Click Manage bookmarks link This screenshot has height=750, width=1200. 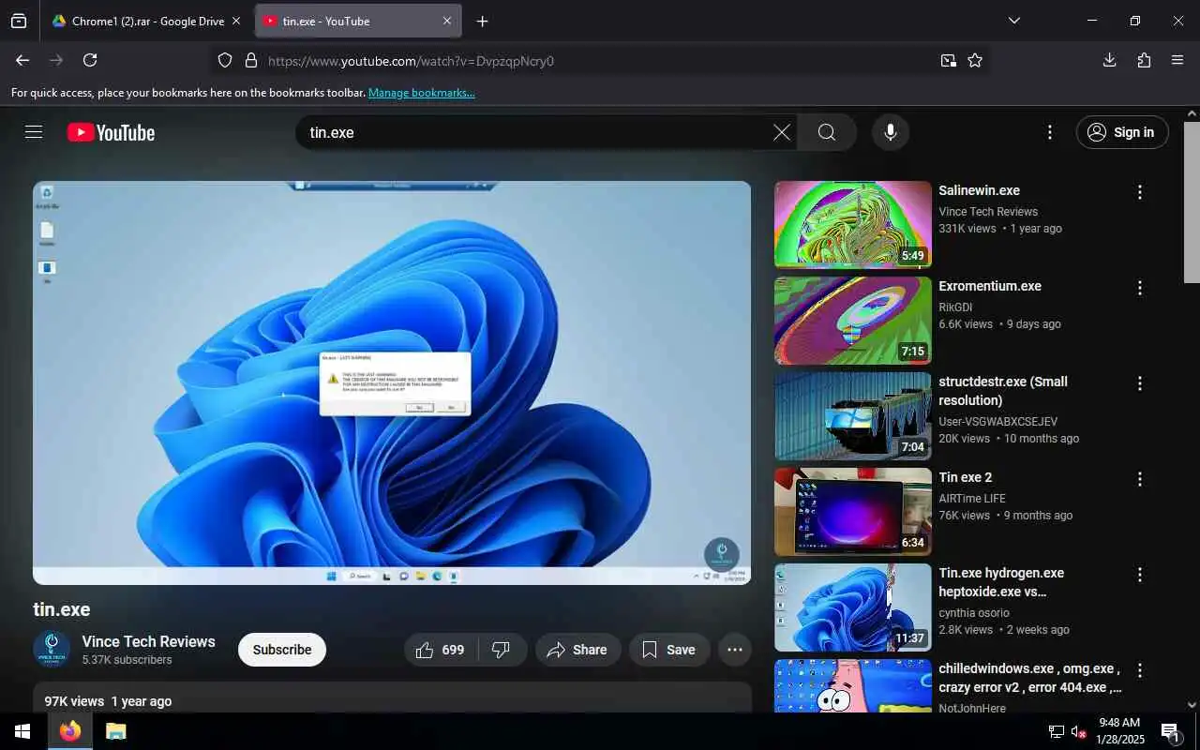coord(422,93)
